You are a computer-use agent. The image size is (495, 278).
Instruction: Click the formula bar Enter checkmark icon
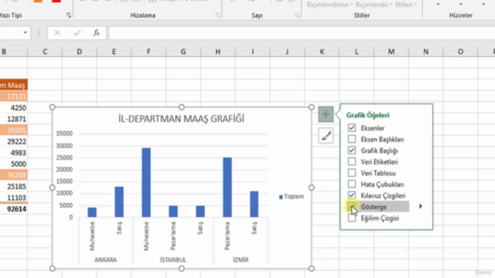click(77, 32)
